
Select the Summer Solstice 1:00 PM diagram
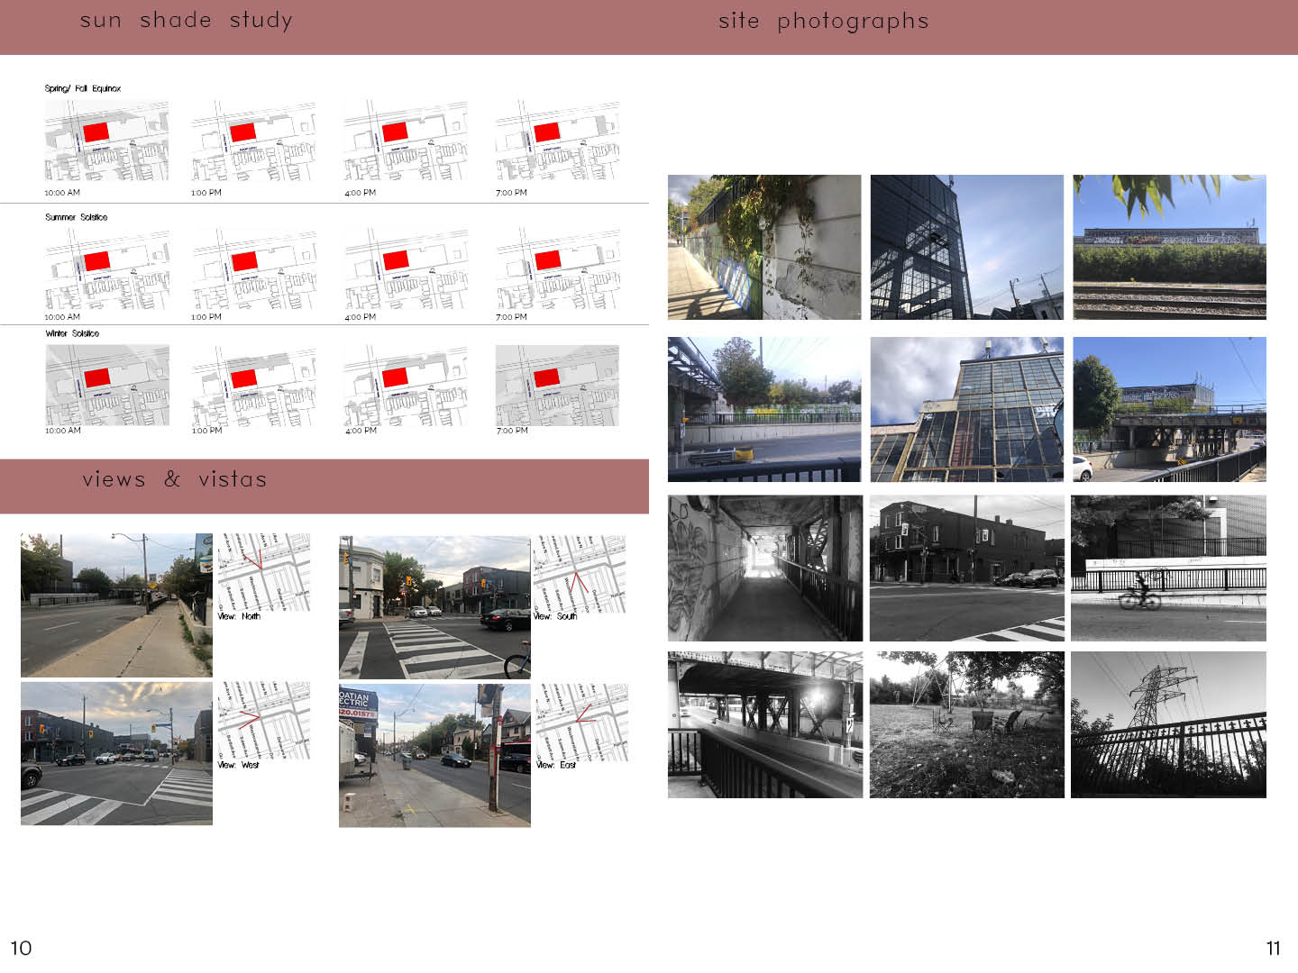(254, 268)
